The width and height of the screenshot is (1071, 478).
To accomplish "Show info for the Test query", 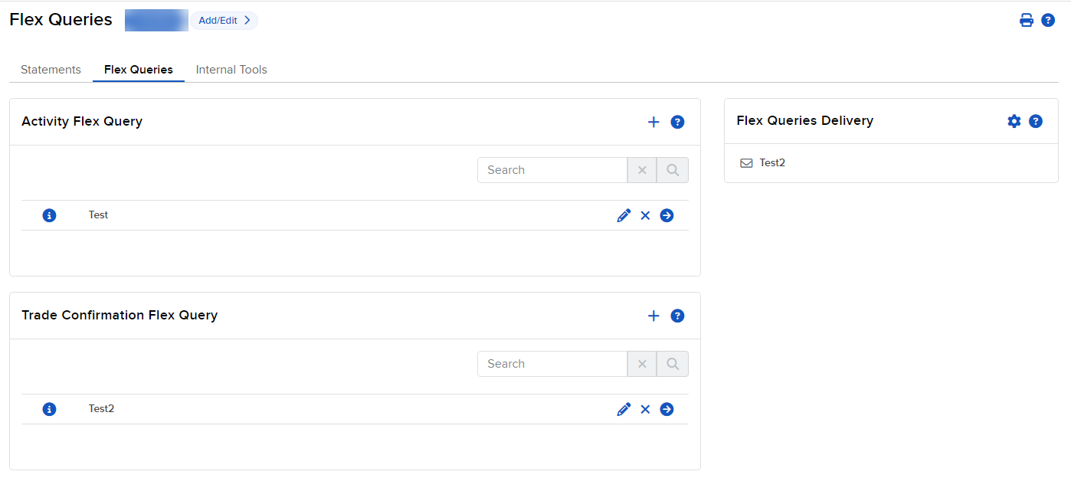I will tap(50, 215).
